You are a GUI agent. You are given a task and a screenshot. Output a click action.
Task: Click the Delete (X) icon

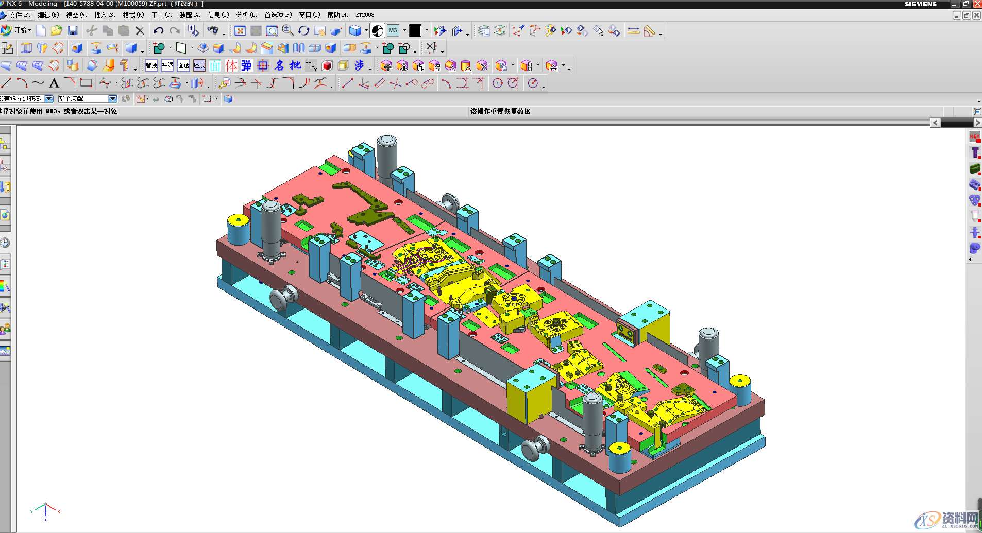tap(140, 31)
